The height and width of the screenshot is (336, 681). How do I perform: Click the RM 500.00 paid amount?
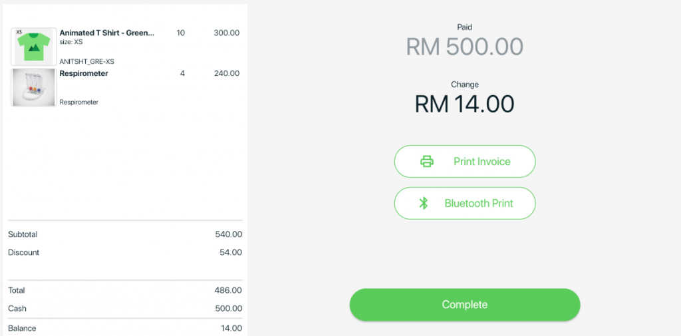[465, 47]
